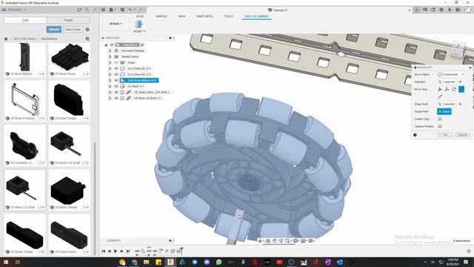Screen dimensions: 474x267
Task: Select the Free Move type icon
Action: 440,89
